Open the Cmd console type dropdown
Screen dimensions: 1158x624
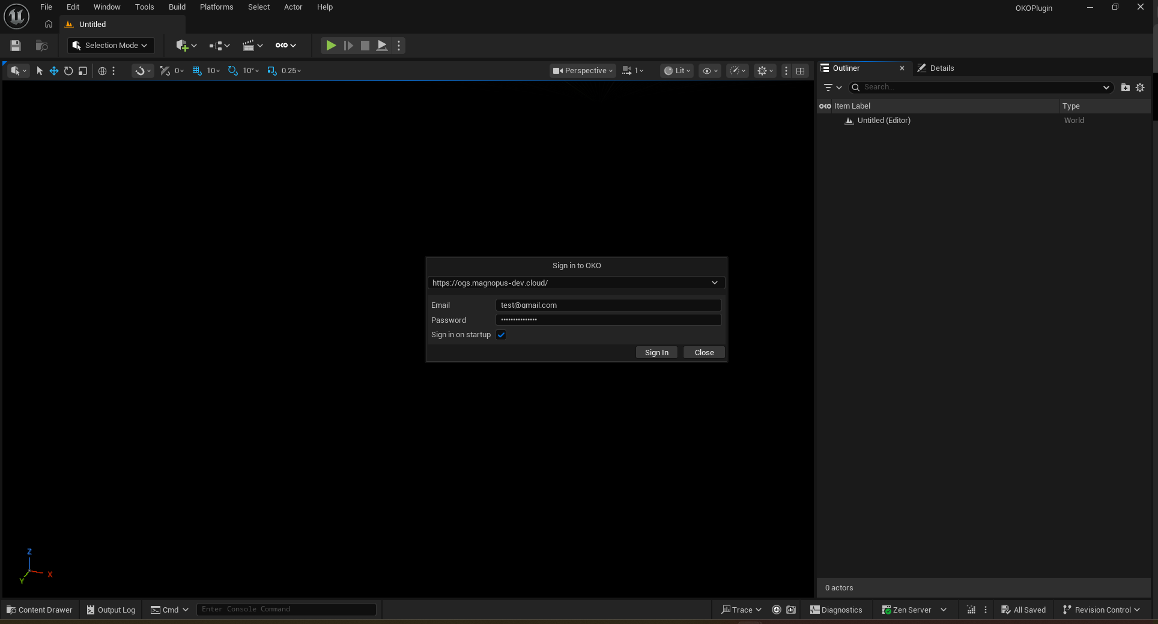tap(169, 610)
